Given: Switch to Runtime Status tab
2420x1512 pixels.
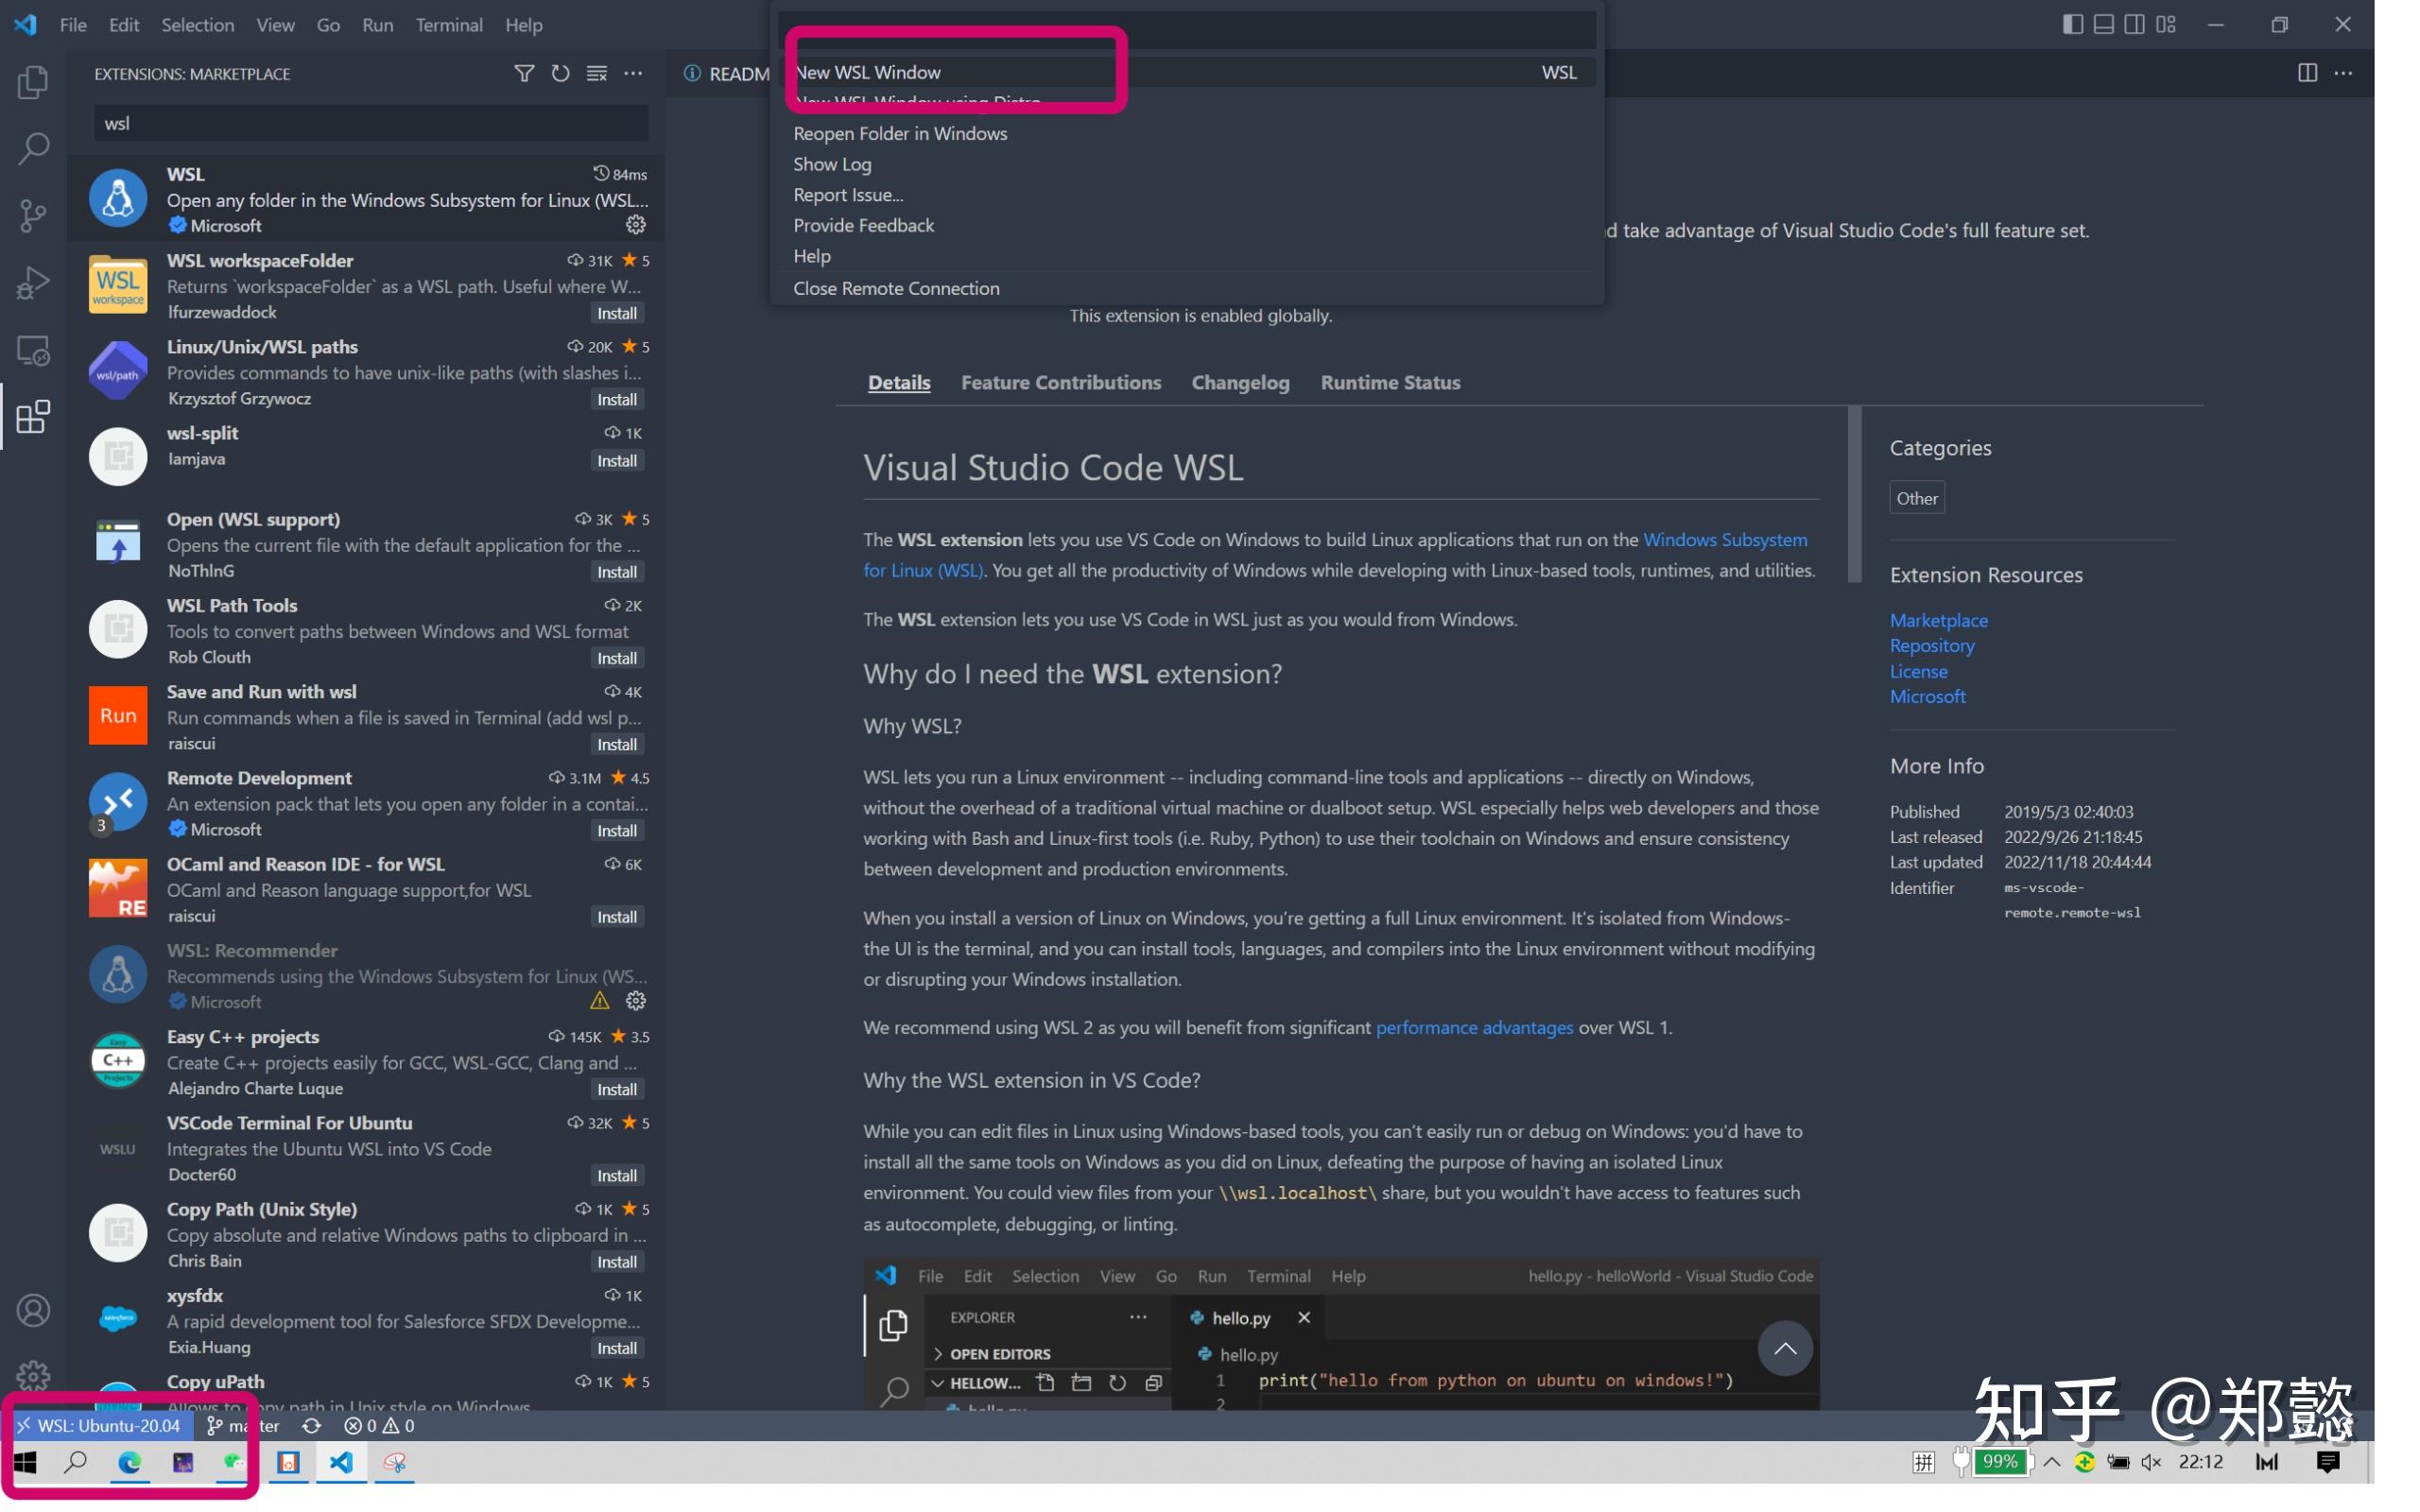Looking at the screenshot, I should coord(1390,382).
